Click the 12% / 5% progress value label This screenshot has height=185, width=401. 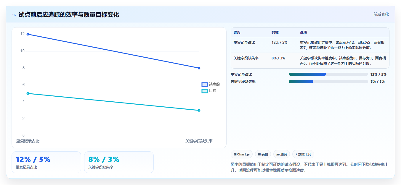tap(378, 74)
